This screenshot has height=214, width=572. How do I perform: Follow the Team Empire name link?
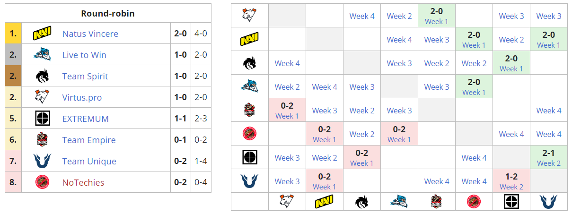(89, 140)
